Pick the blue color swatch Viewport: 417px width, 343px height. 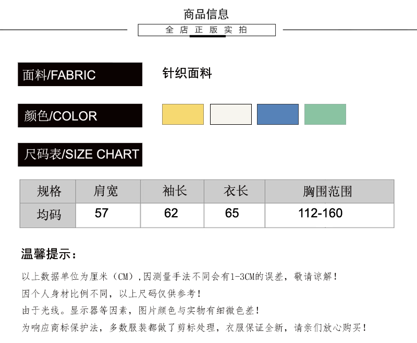pyautogui.click(x=277, y=114)
